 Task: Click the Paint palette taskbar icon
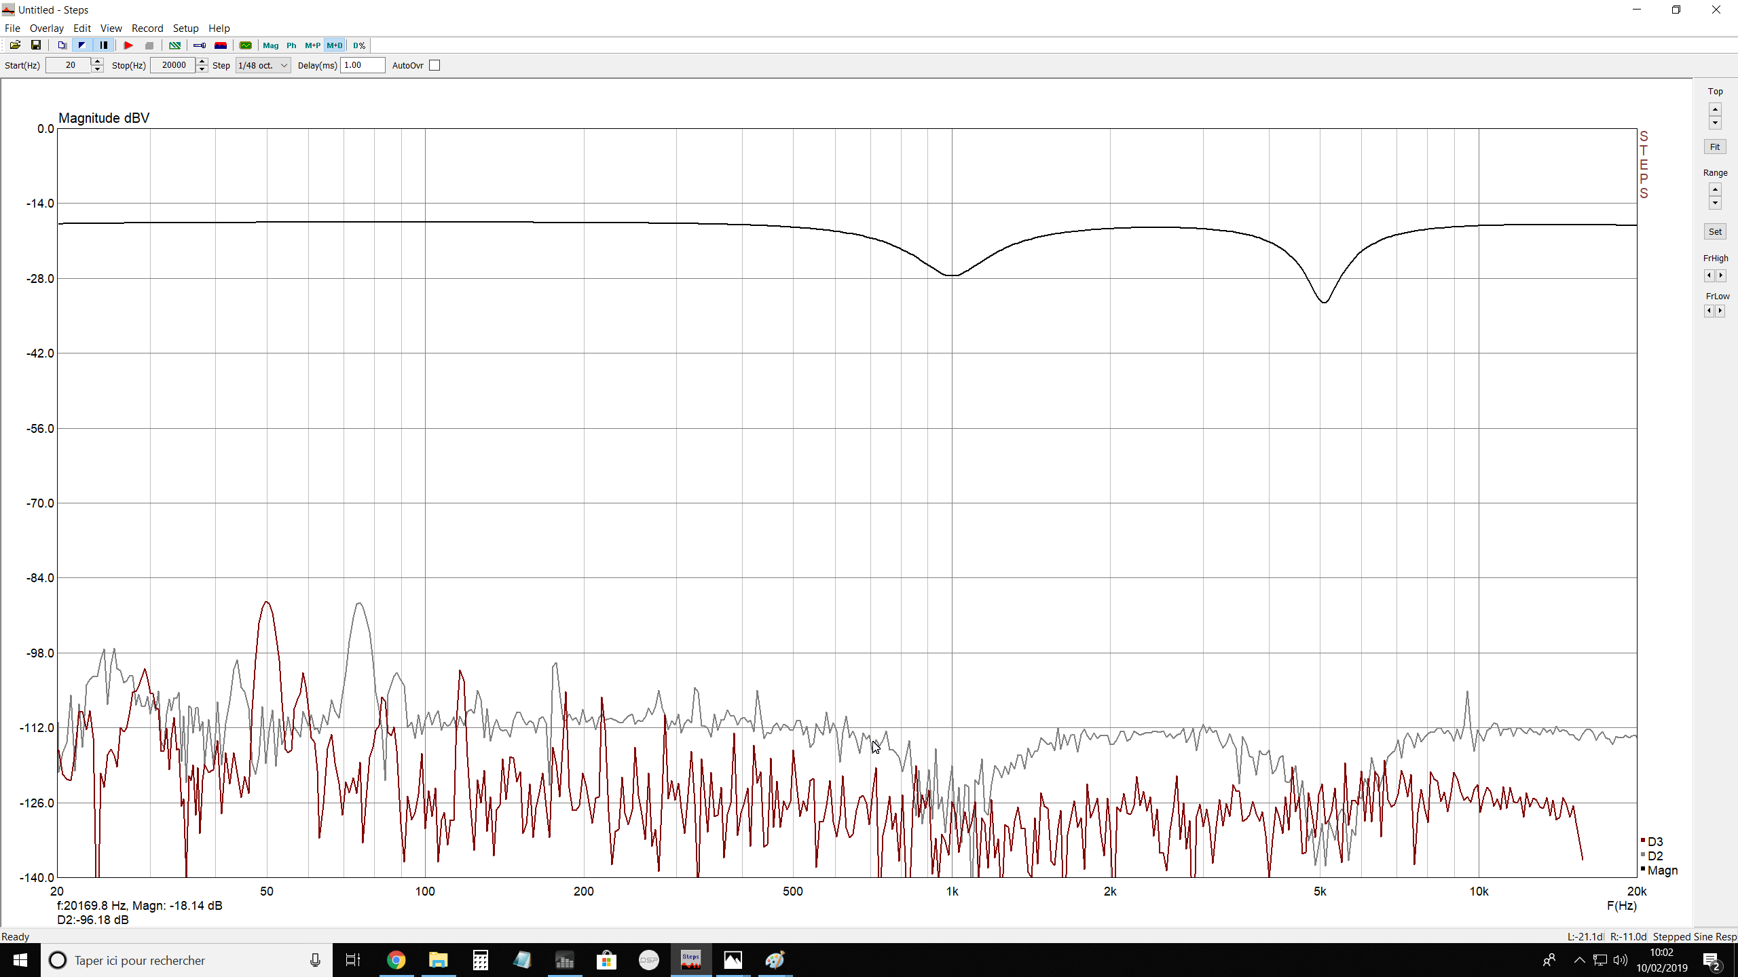(x=775, y=960)
